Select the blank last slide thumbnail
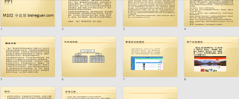Image resolution: width=239 pixels, height=99 pixels. (x=150, y=93)
